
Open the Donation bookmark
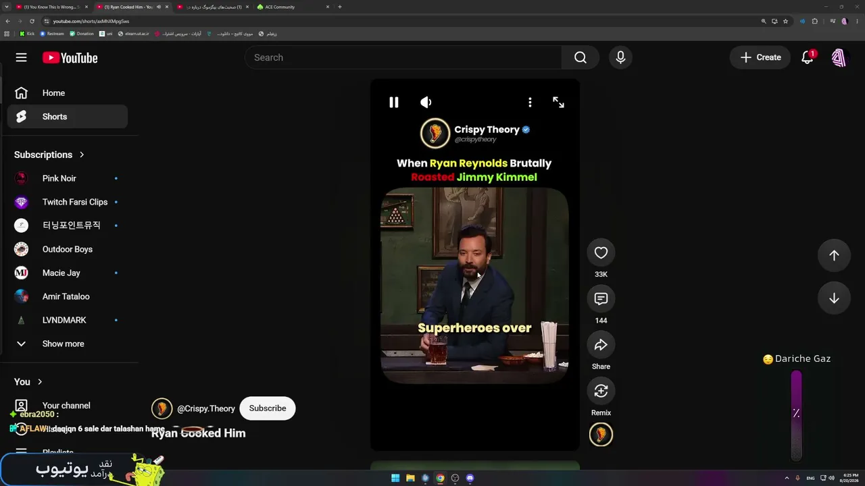(82, 34)
